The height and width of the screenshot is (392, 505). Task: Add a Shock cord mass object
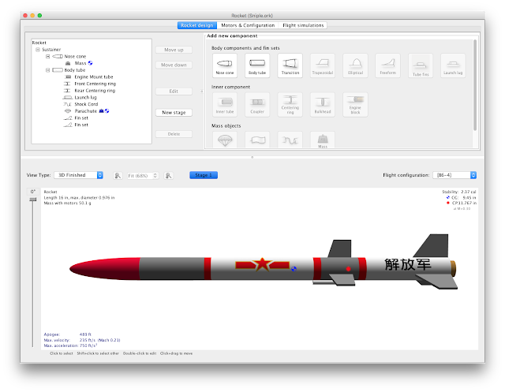click(x=290, y=140)
